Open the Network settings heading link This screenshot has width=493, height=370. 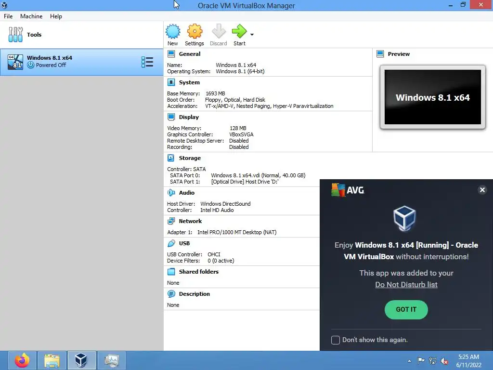tap(190, 221)
